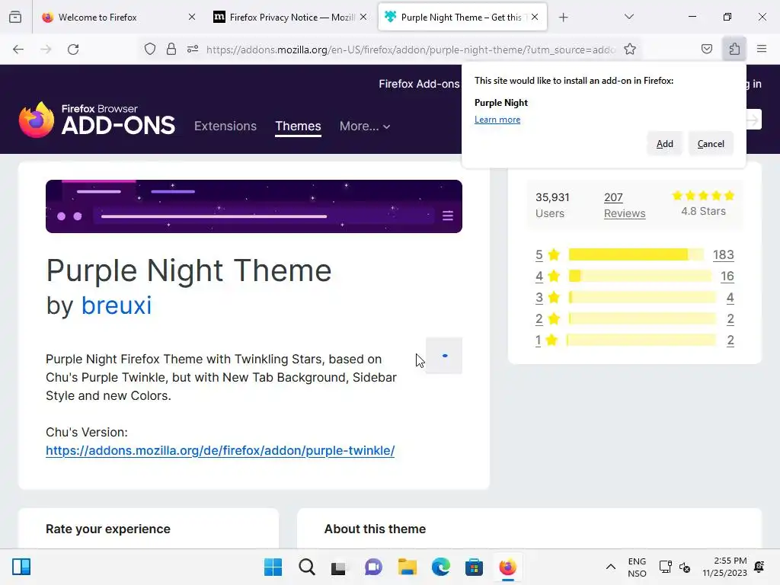This screenshot has height=585, width=780.
Task: Expand the More... menu
Action: [x=365, y=126]
